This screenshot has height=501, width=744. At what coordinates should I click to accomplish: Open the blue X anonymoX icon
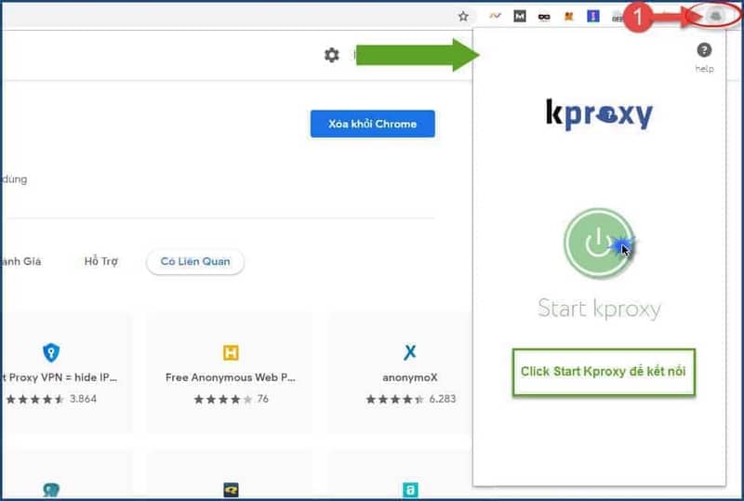pos(410,352)
